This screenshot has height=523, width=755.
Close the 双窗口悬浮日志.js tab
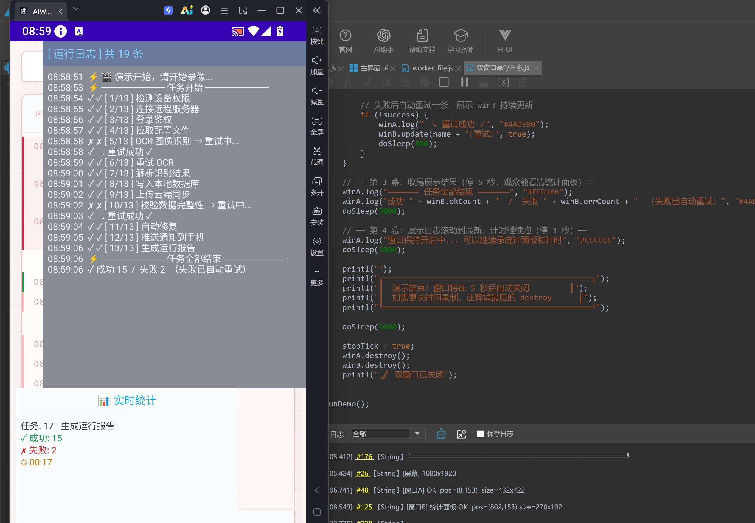point(536,68)
